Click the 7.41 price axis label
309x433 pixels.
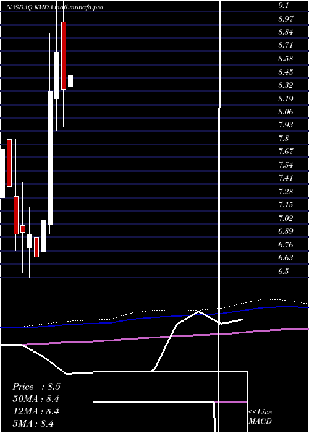pyautogui.click(x=286, y=178)
